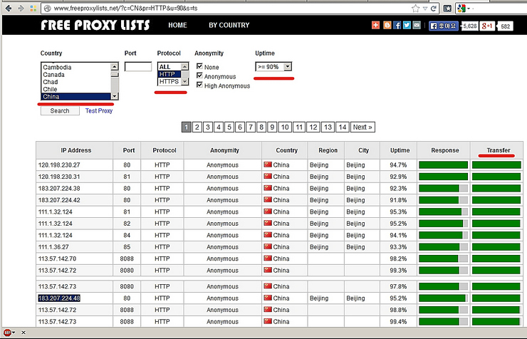The image size is (527, 339).
Task: Click China flag in 120.198.230.27 row
Action: click(268, 165)
